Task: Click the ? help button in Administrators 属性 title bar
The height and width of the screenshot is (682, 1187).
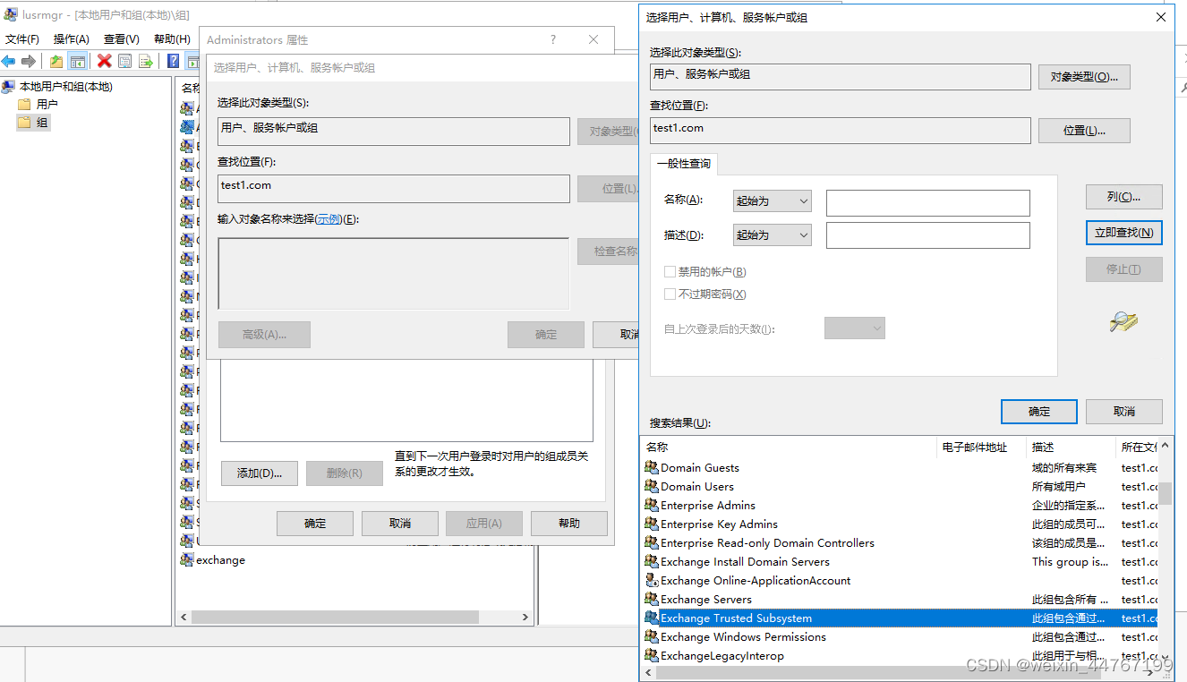Action: click(x=553, y=39)
